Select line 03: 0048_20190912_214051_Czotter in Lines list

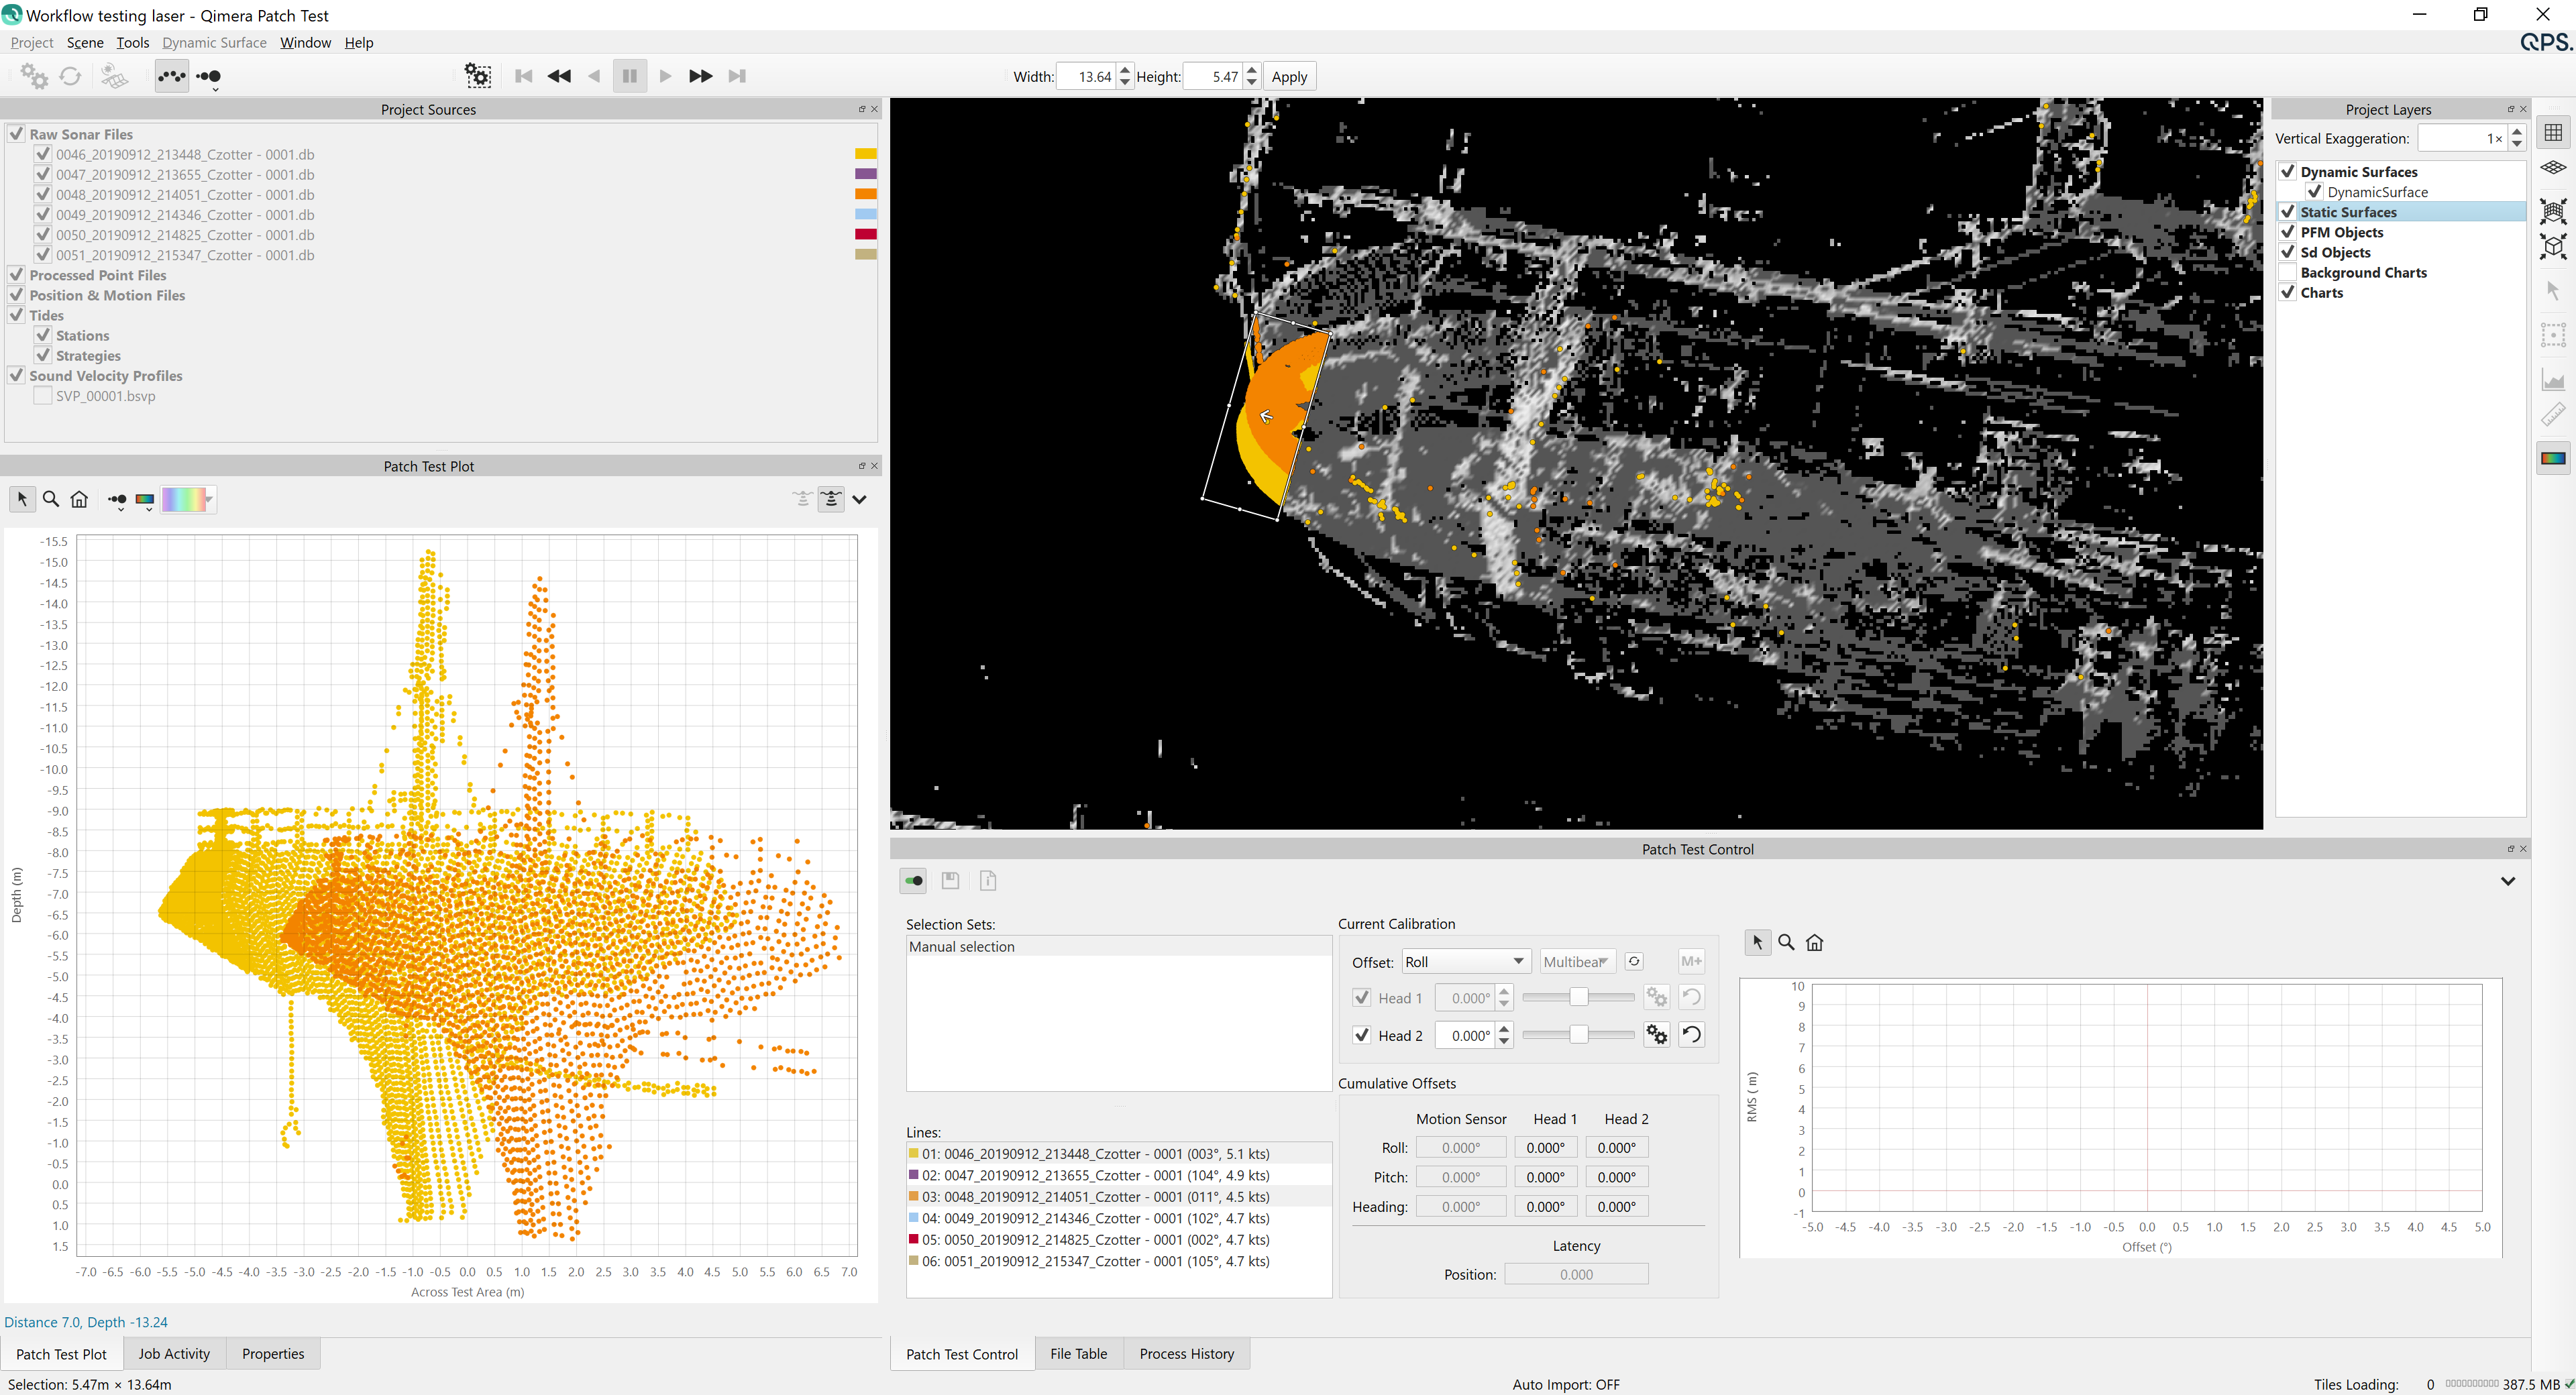(x=1095, y=1196)
